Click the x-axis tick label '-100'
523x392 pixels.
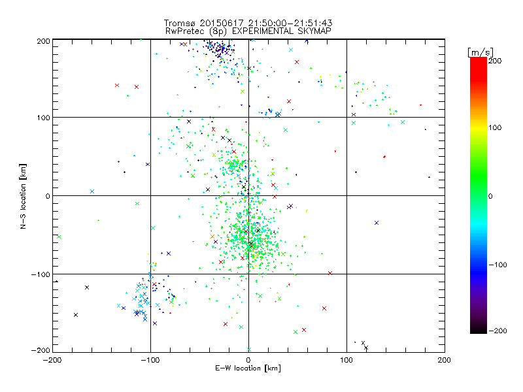point(150,360)
